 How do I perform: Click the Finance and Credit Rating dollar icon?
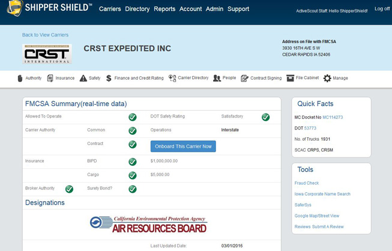click(109, 78)
